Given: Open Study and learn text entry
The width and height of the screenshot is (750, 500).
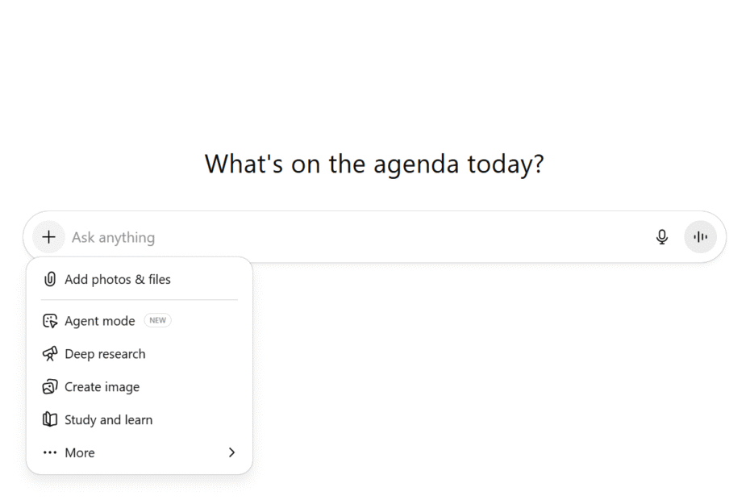Looking at the screenshot, I should 108,420.
